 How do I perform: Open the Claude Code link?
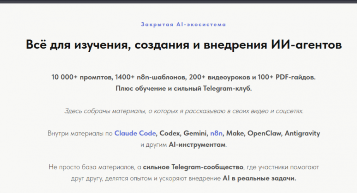(x=135, y=134)
